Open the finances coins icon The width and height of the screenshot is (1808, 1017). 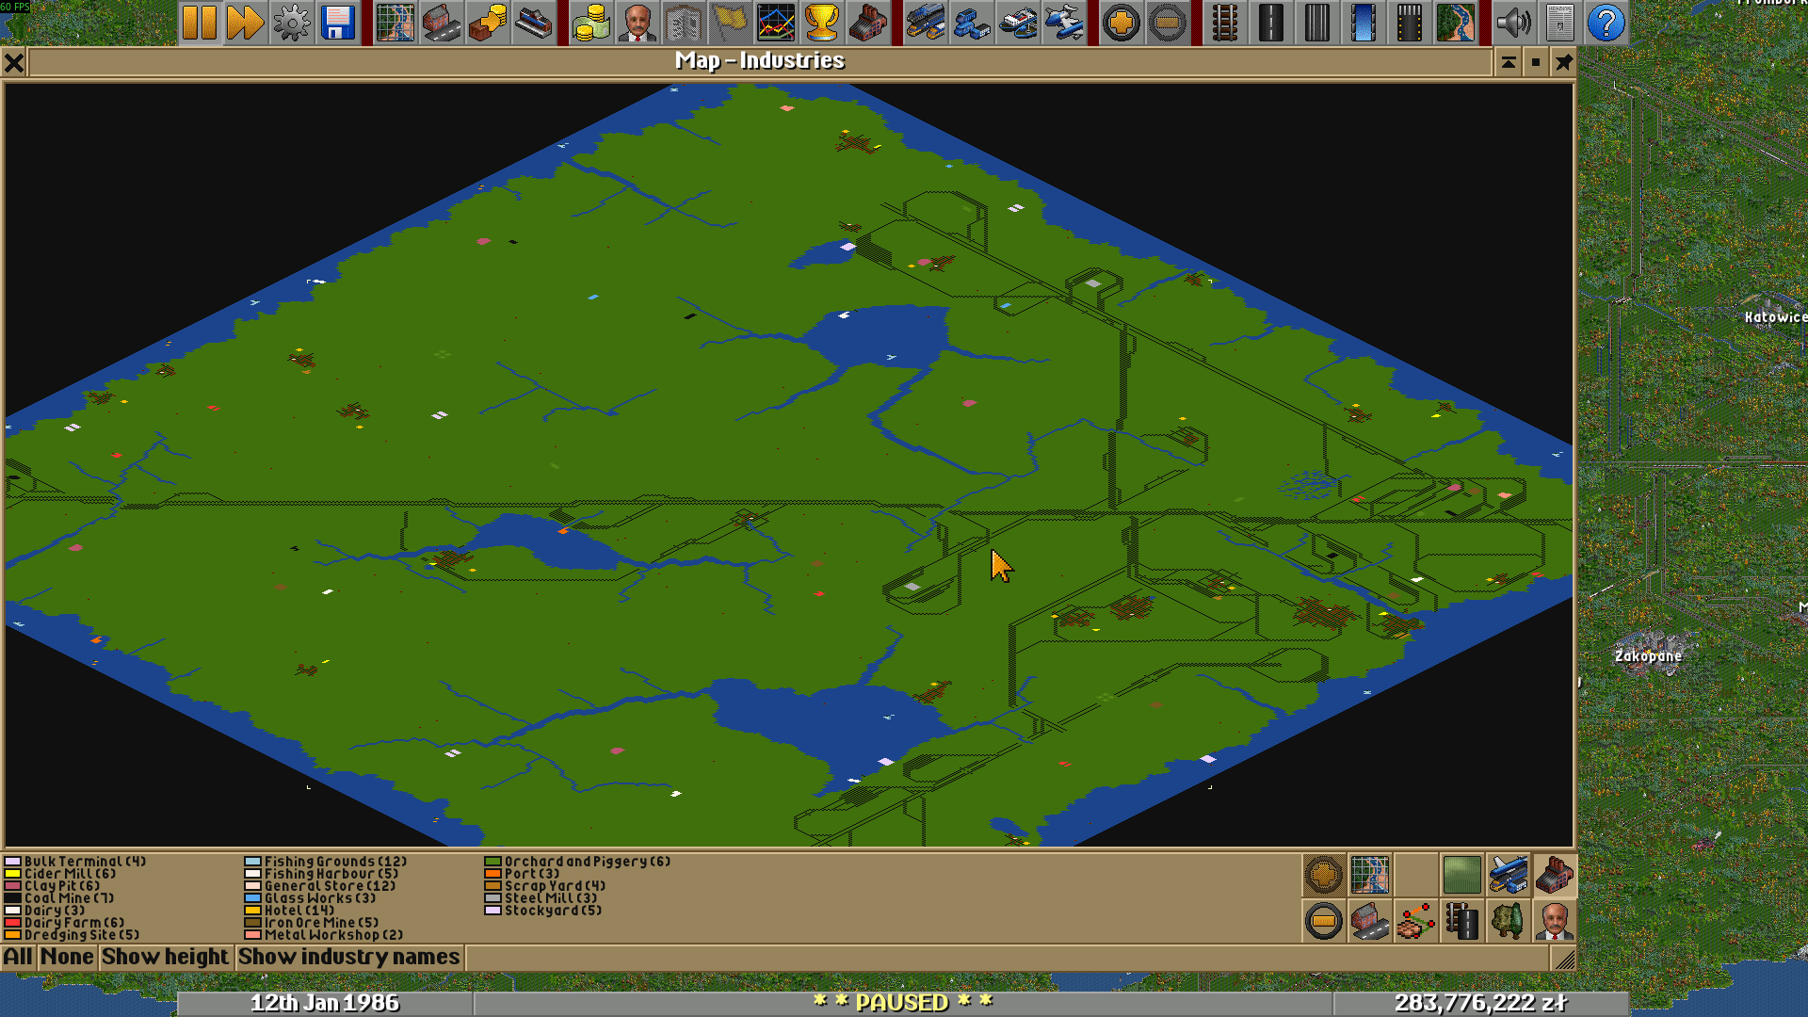click(590, 23)
